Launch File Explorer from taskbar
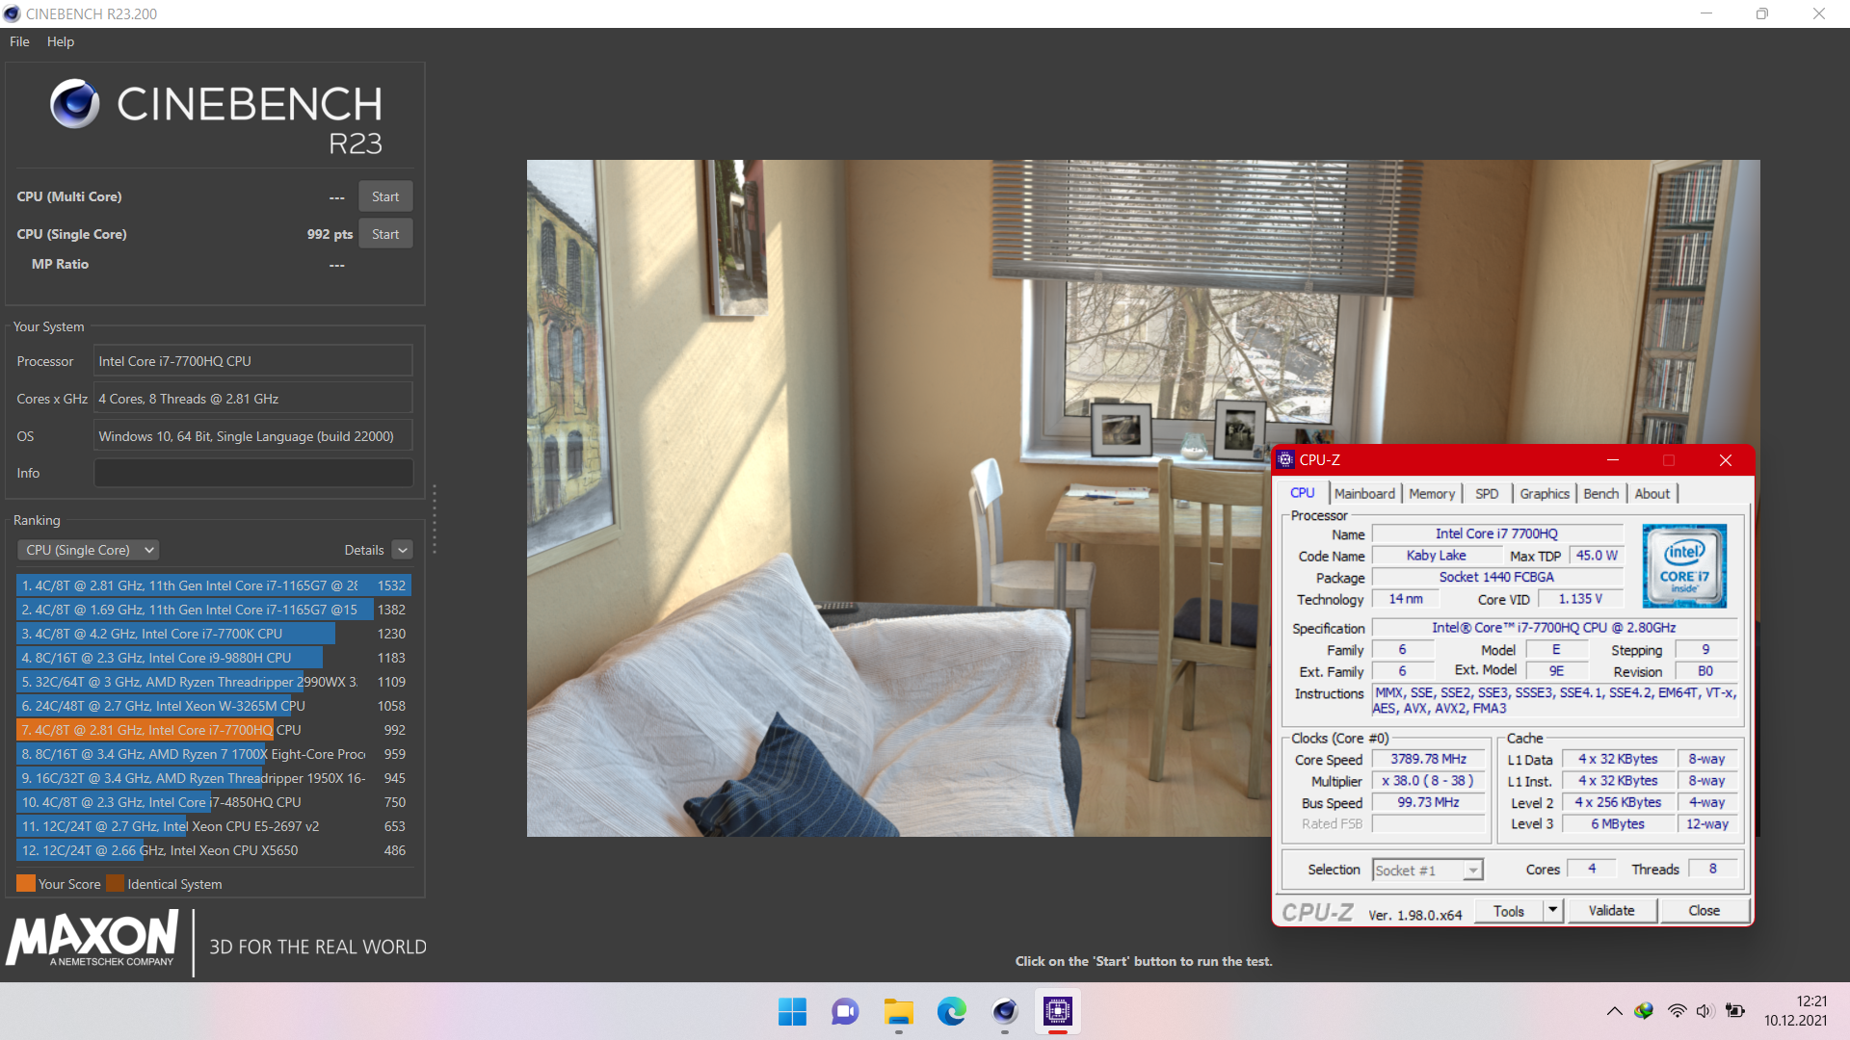The image size is (1850, 1040). pos(898,1011)
